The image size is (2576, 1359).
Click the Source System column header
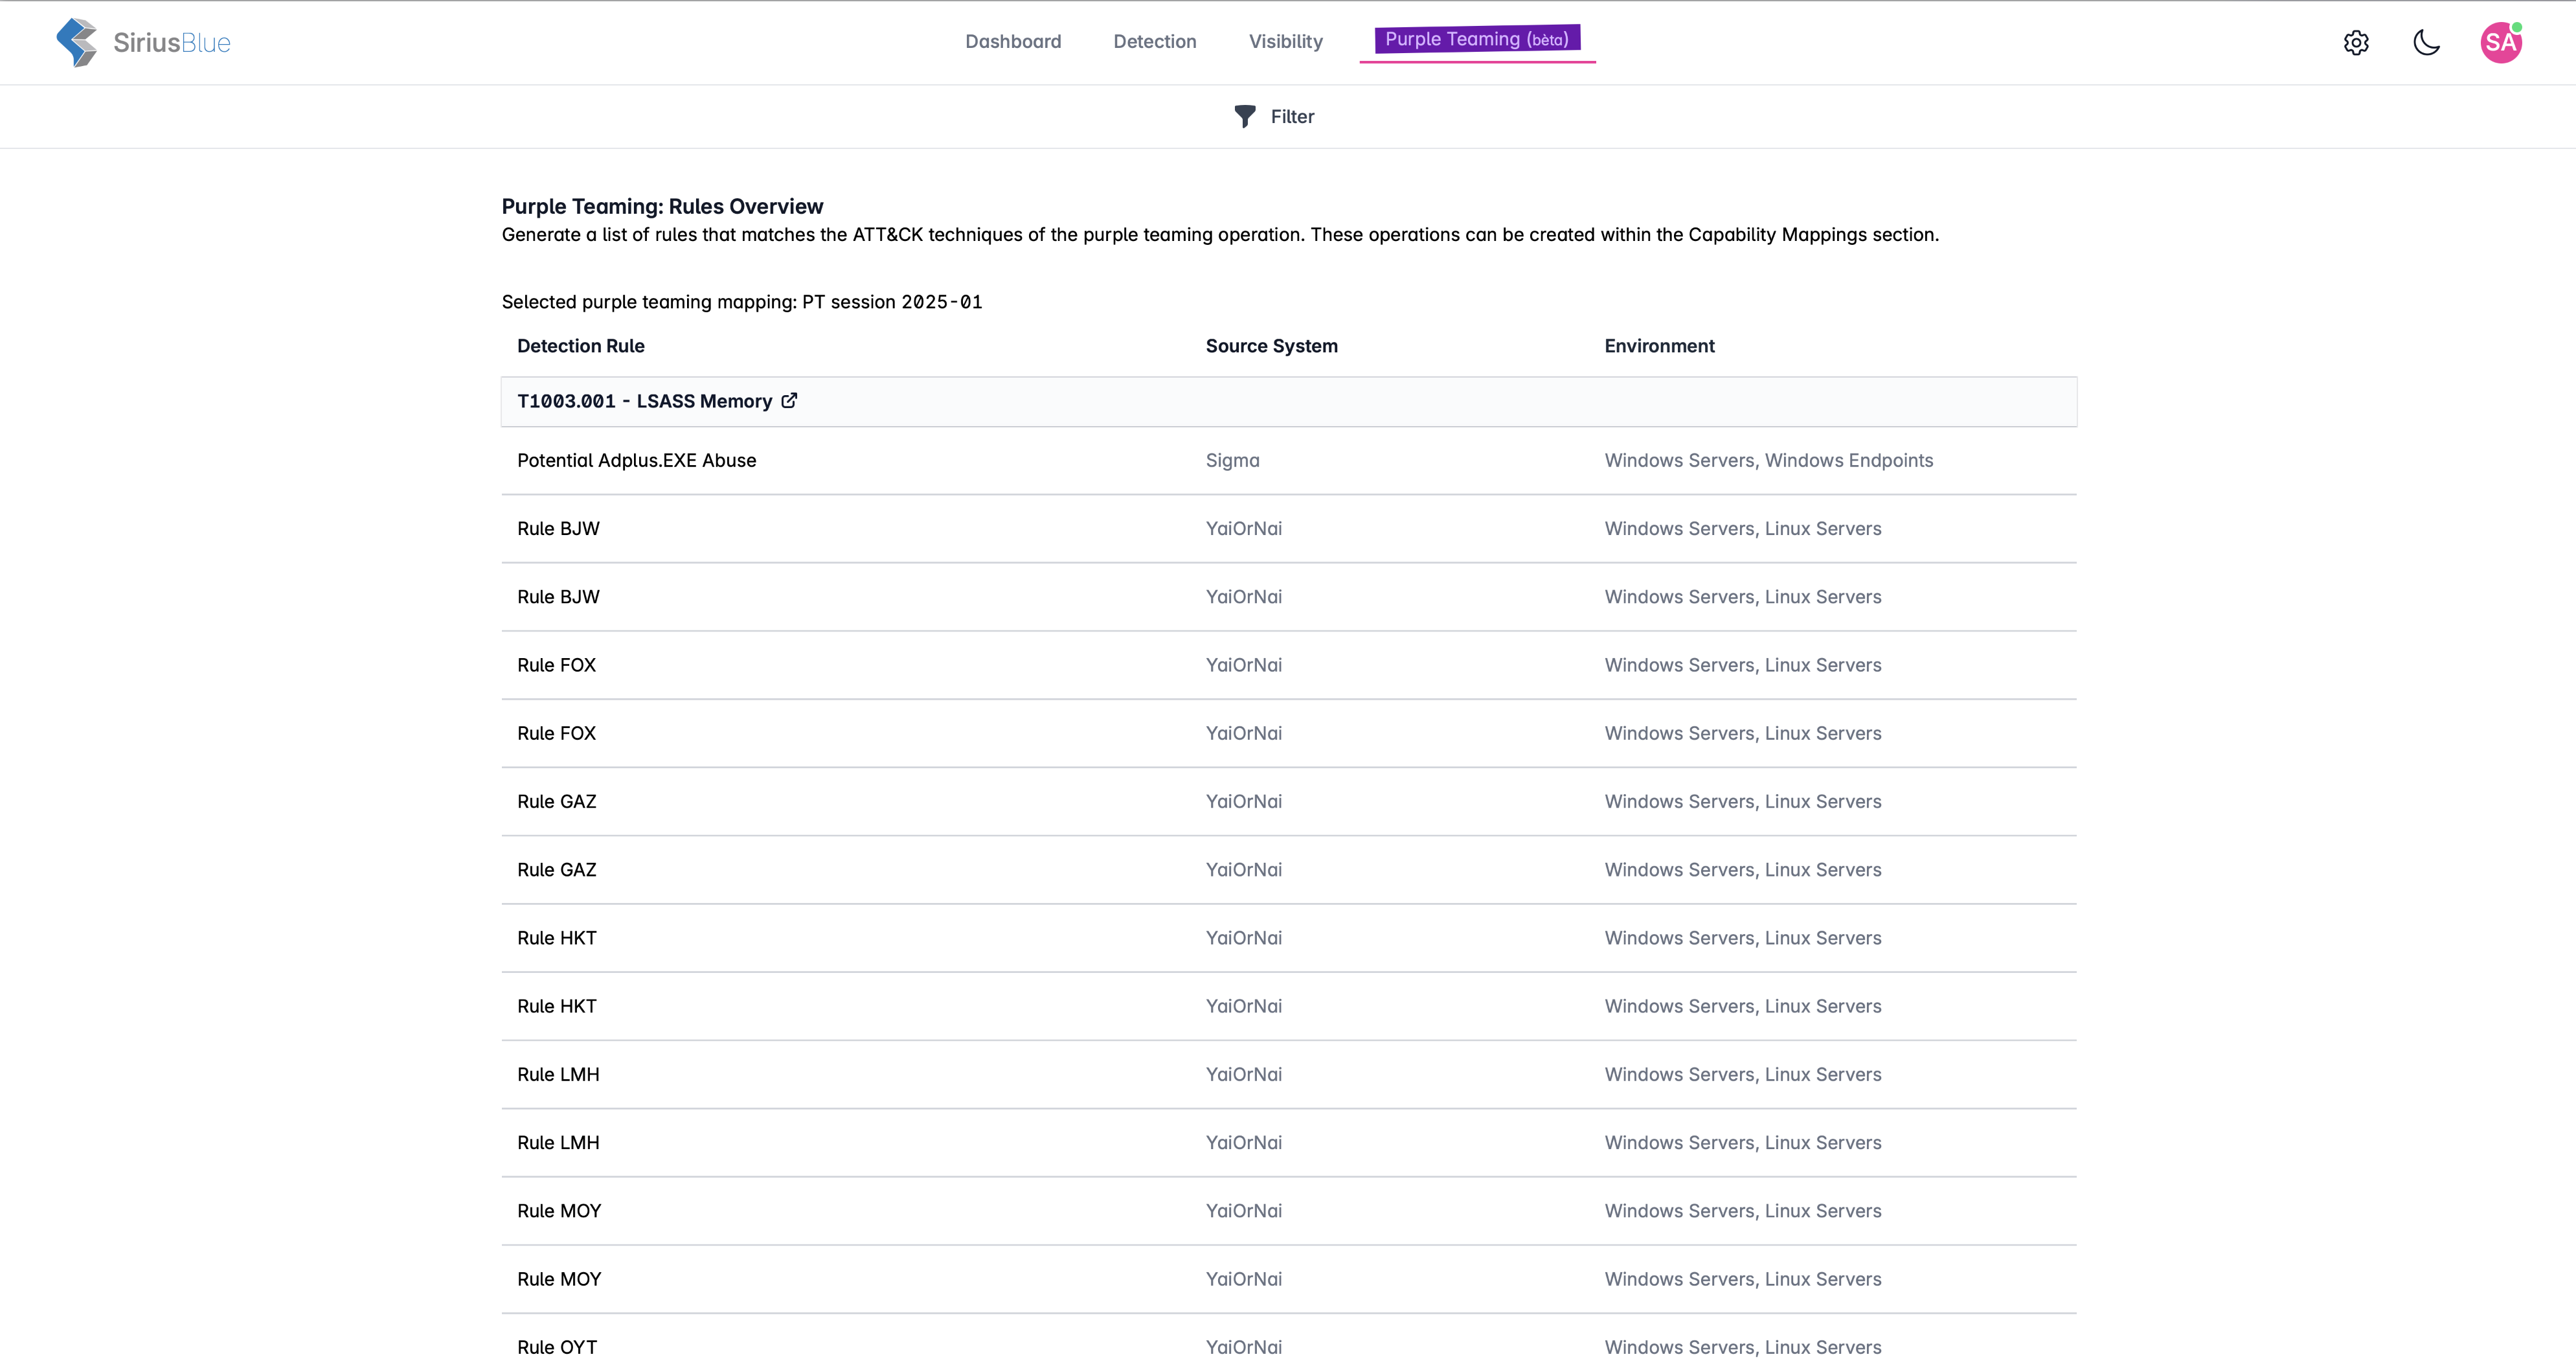[x=1271, y=346]
